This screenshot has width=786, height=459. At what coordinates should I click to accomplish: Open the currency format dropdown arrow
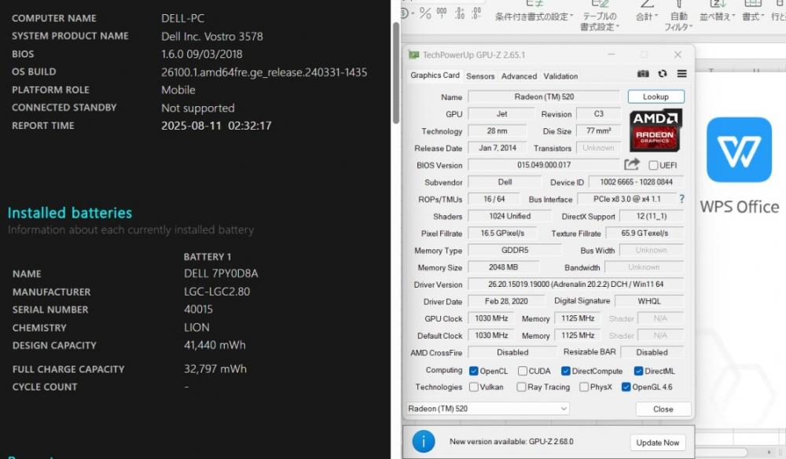[x=413, y=13]
